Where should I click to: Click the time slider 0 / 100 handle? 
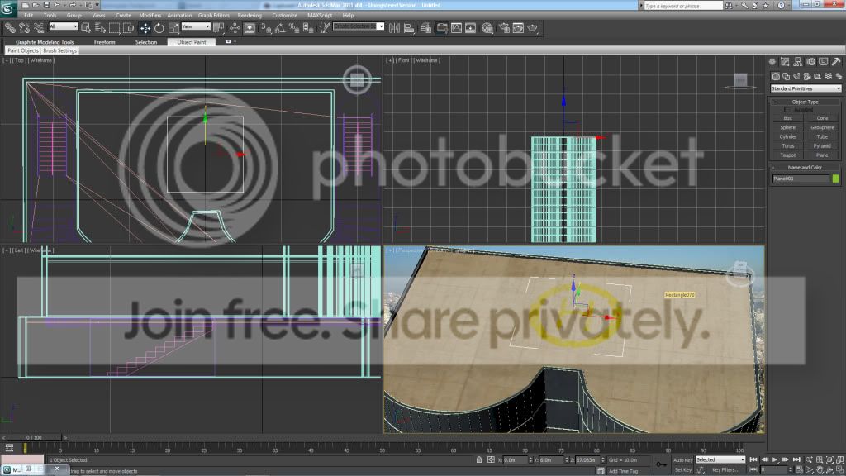pos(34,437)
